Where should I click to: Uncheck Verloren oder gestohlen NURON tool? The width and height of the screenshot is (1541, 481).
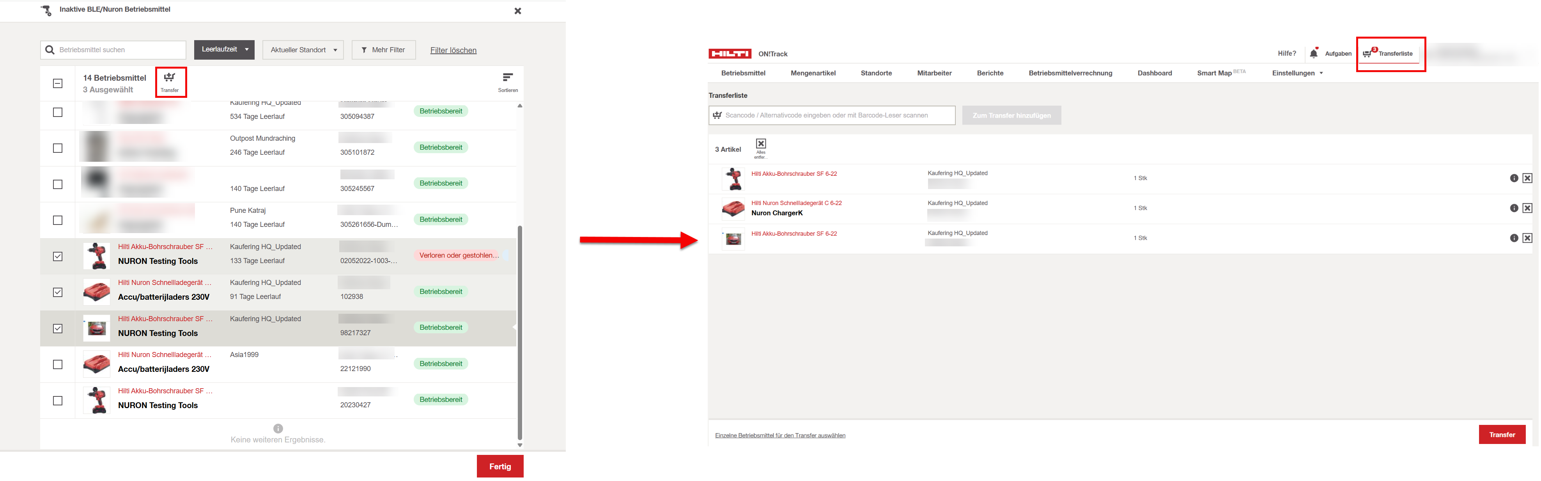tap(58, 256)
